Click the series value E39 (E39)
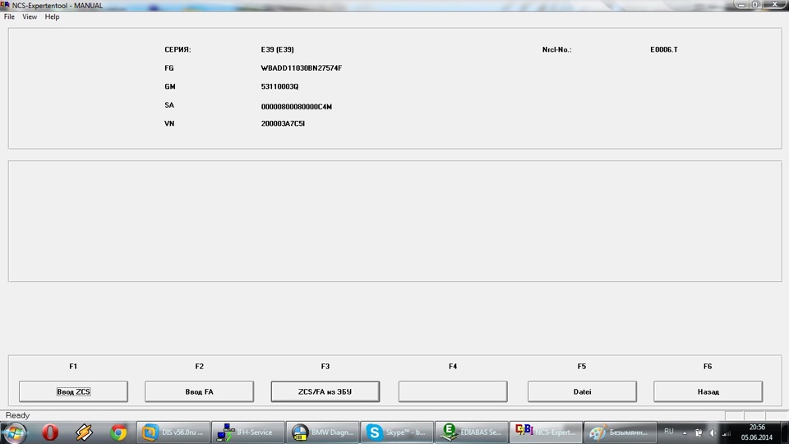This screenshot has height=444, width=789. 277,49
